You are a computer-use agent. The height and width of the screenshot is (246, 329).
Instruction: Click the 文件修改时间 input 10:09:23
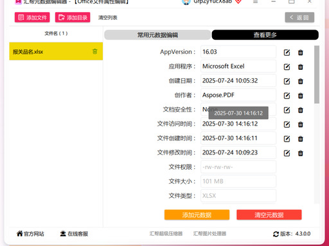point(238,152)
